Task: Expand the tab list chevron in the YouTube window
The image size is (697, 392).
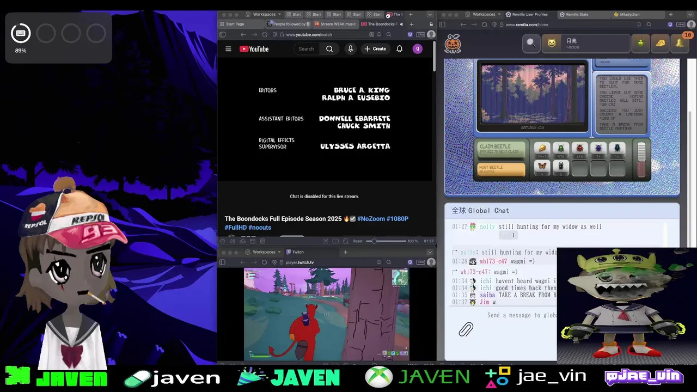Action: [430, 14]
